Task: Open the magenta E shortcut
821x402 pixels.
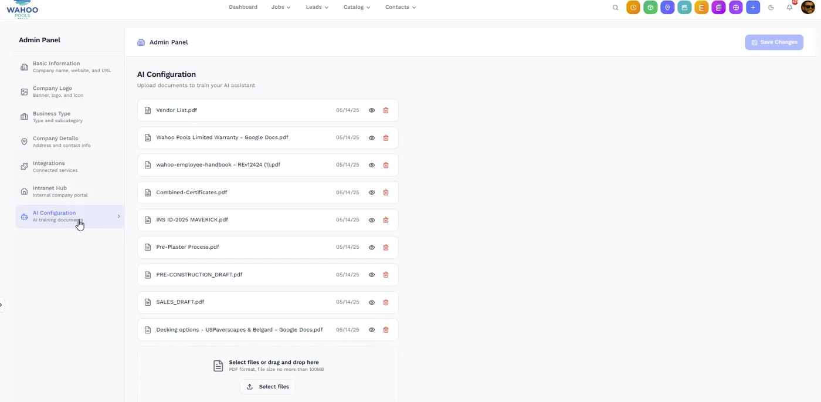Action: point(719,8)
